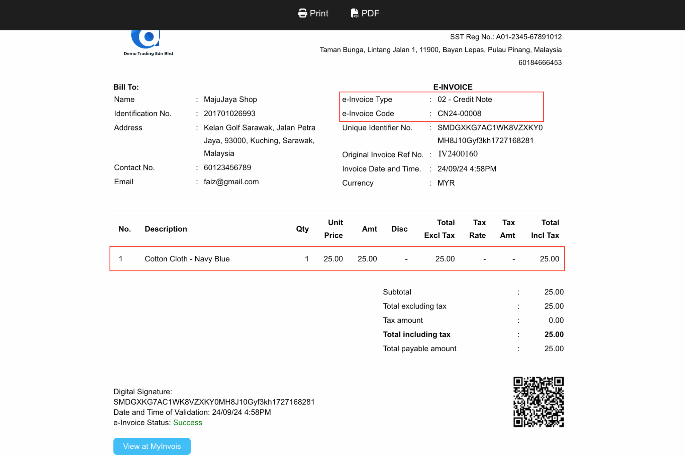Click the Total Incl Tax column header

click(545, 229)
